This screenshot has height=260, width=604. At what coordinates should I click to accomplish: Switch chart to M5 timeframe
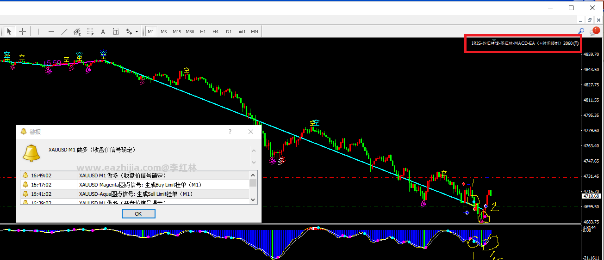pyautogui.click(x=164, y=31)
